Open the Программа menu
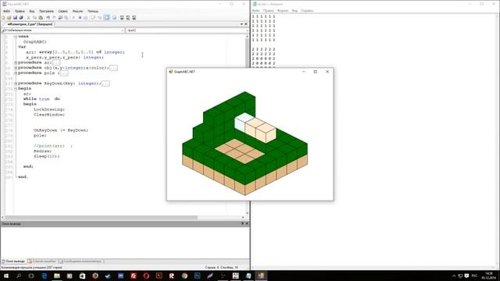The image size is (500, 281). pos(46,11)
